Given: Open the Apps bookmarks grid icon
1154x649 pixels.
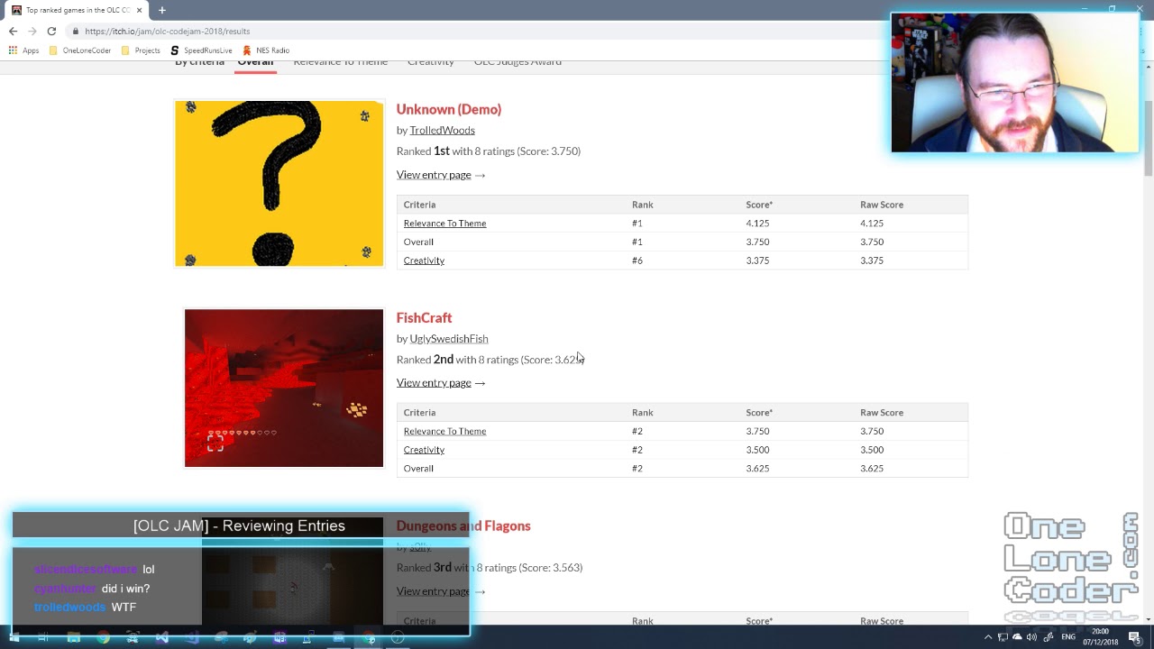Looking at the screenshot, I should (13, 50).
